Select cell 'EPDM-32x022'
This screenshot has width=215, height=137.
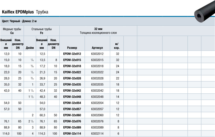tap(72, 72)
